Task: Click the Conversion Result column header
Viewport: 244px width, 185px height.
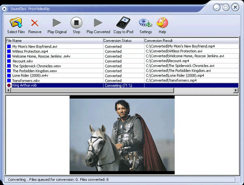Action: (191, 41)
